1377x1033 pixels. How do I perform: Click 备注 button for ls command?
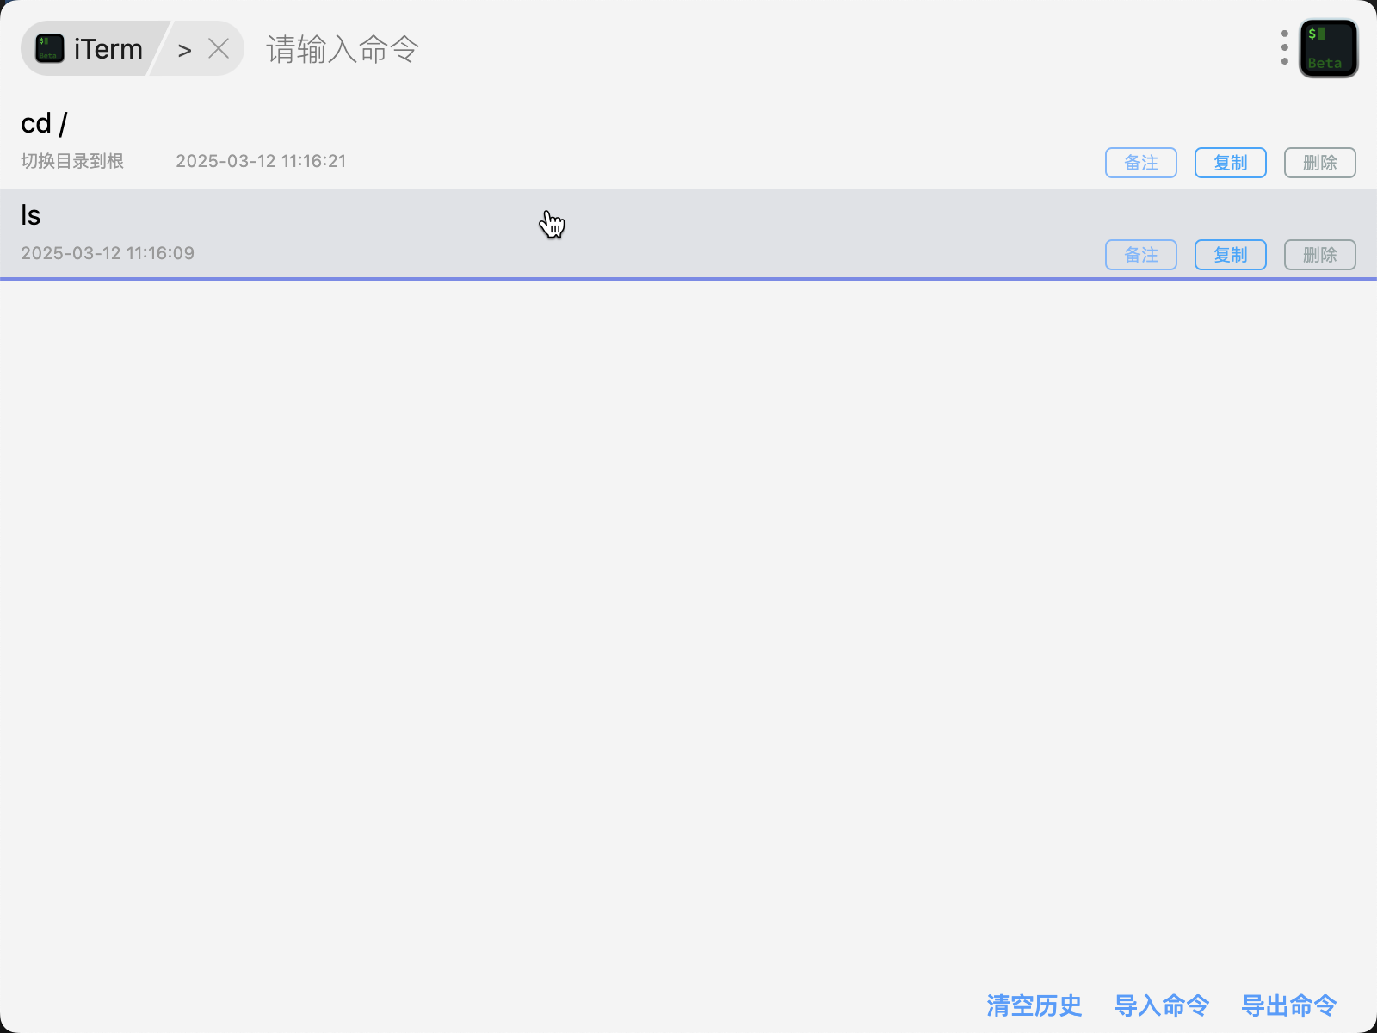[x=1140, y=255]
